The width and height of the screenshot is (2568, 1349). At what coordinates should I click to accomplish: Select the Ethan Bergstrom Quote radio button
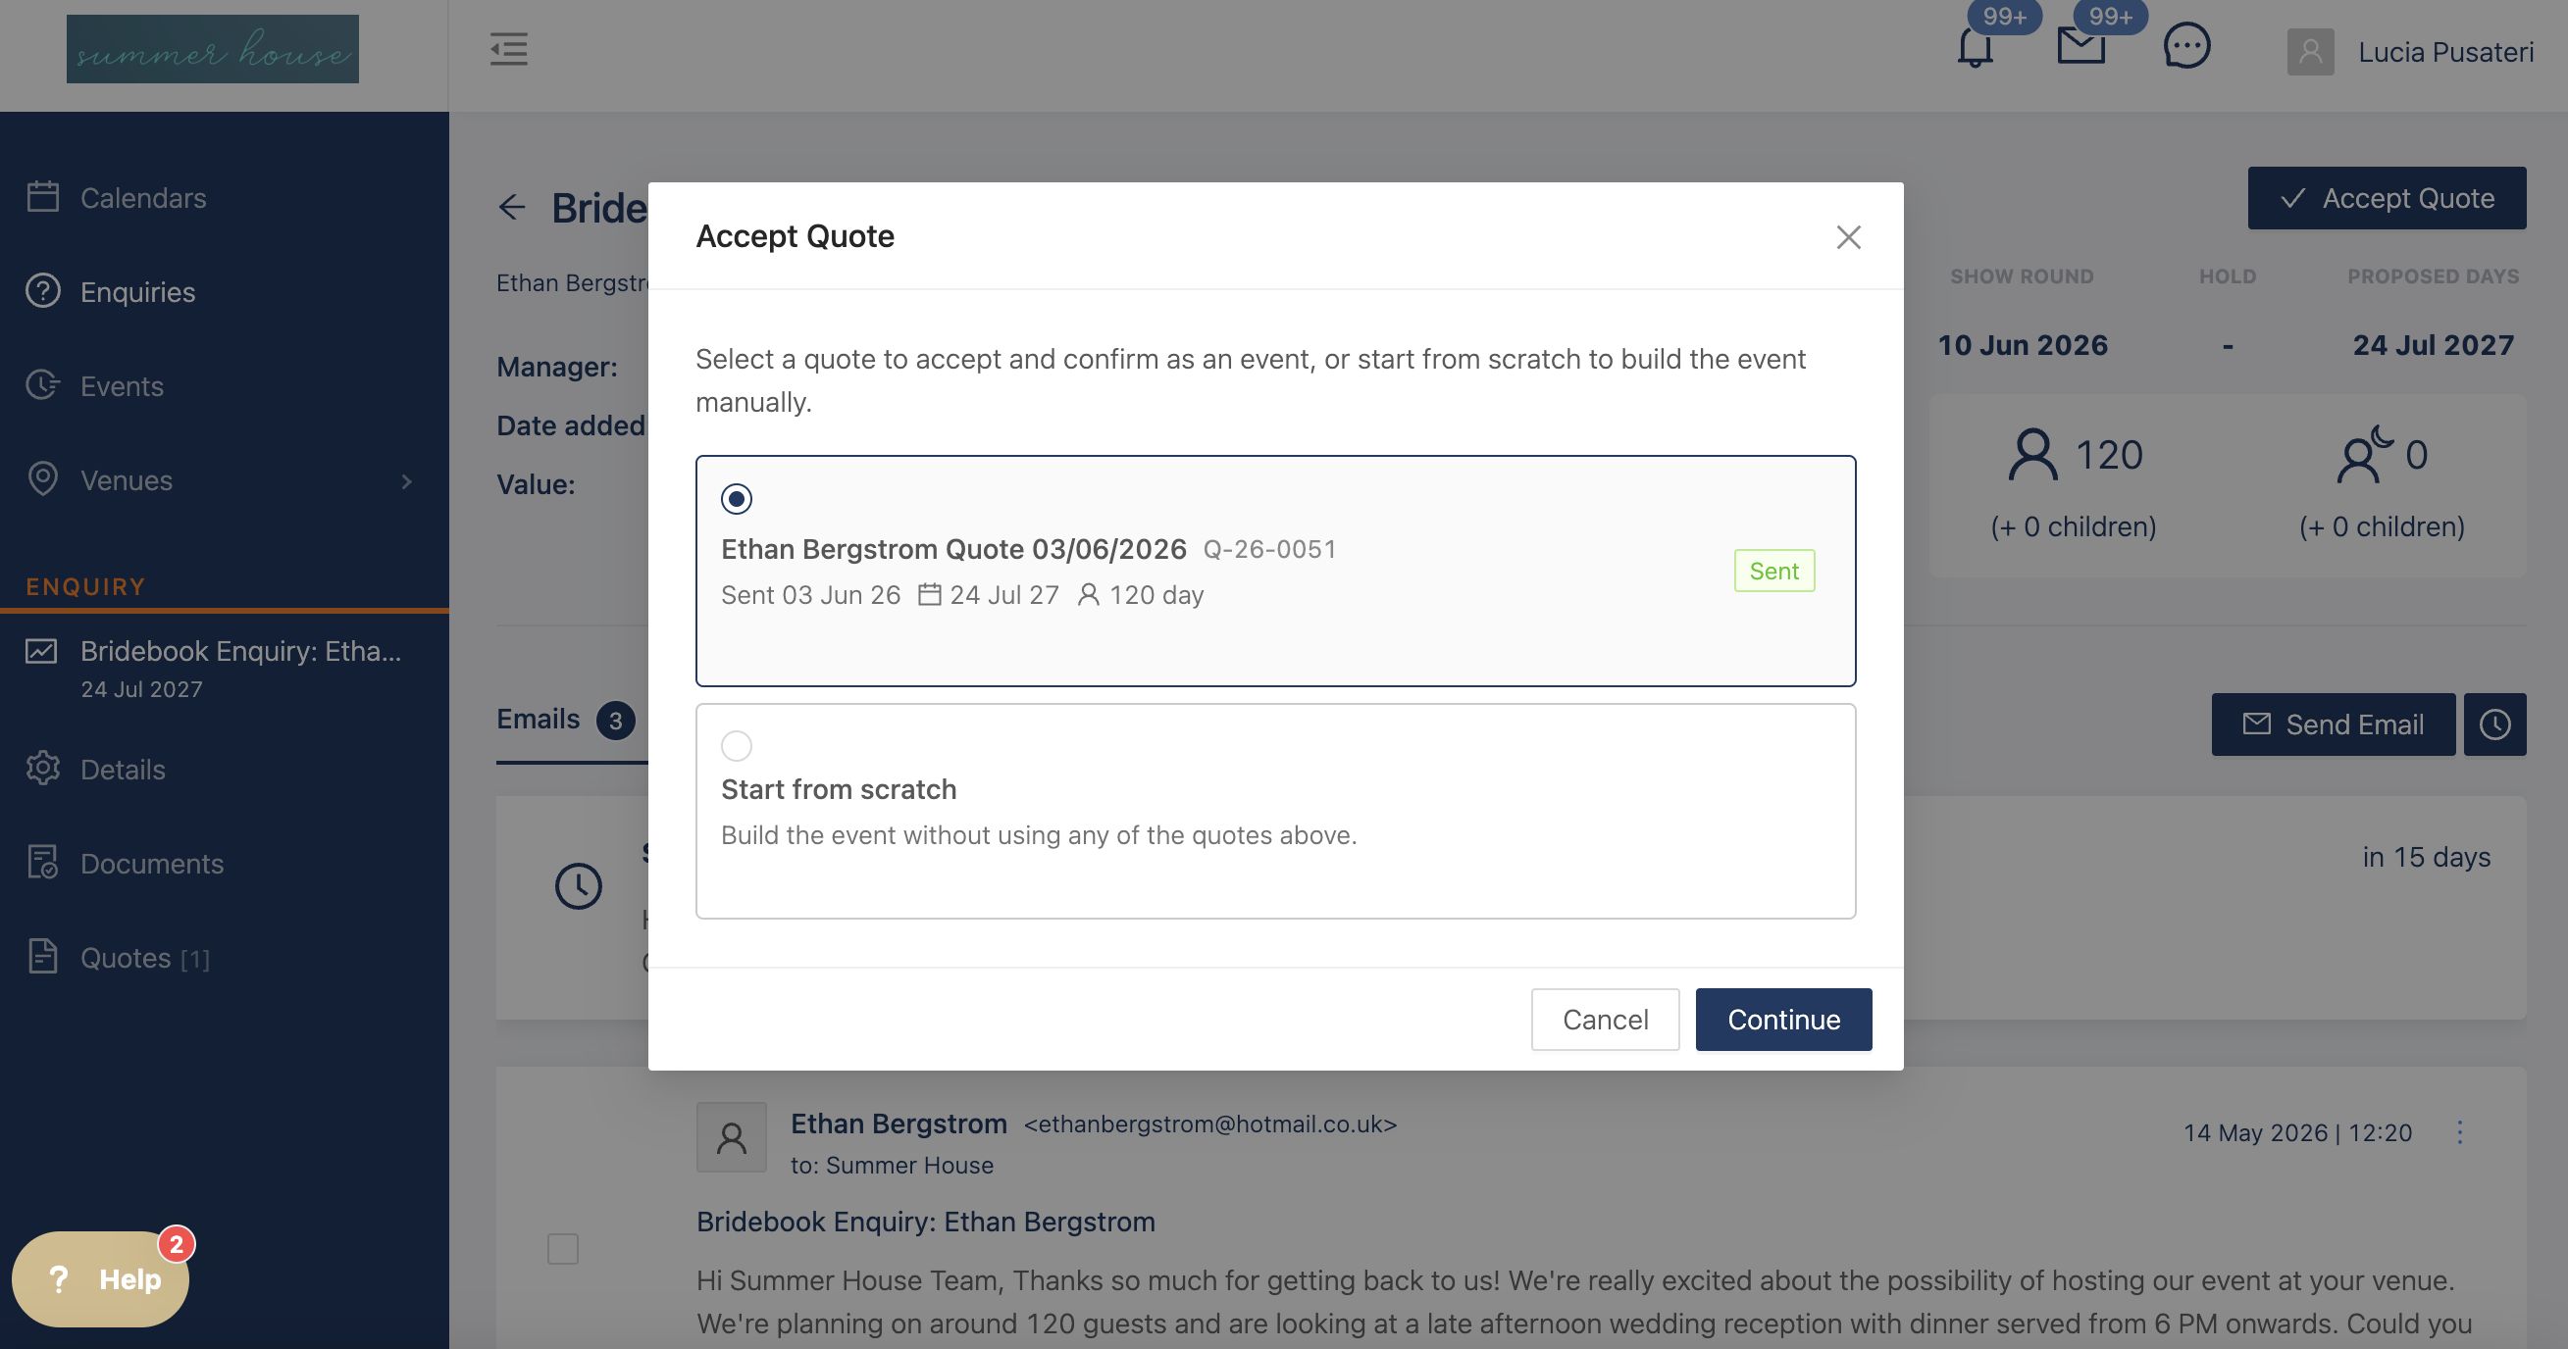click(x=736, y=498)
